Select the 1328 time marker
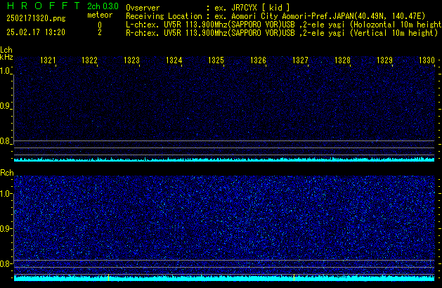Screen dimensions: 442x288 point(342,60)
